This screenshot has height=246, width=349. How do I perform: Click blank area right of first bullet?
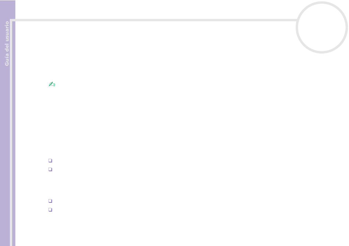tap(156, 160)
